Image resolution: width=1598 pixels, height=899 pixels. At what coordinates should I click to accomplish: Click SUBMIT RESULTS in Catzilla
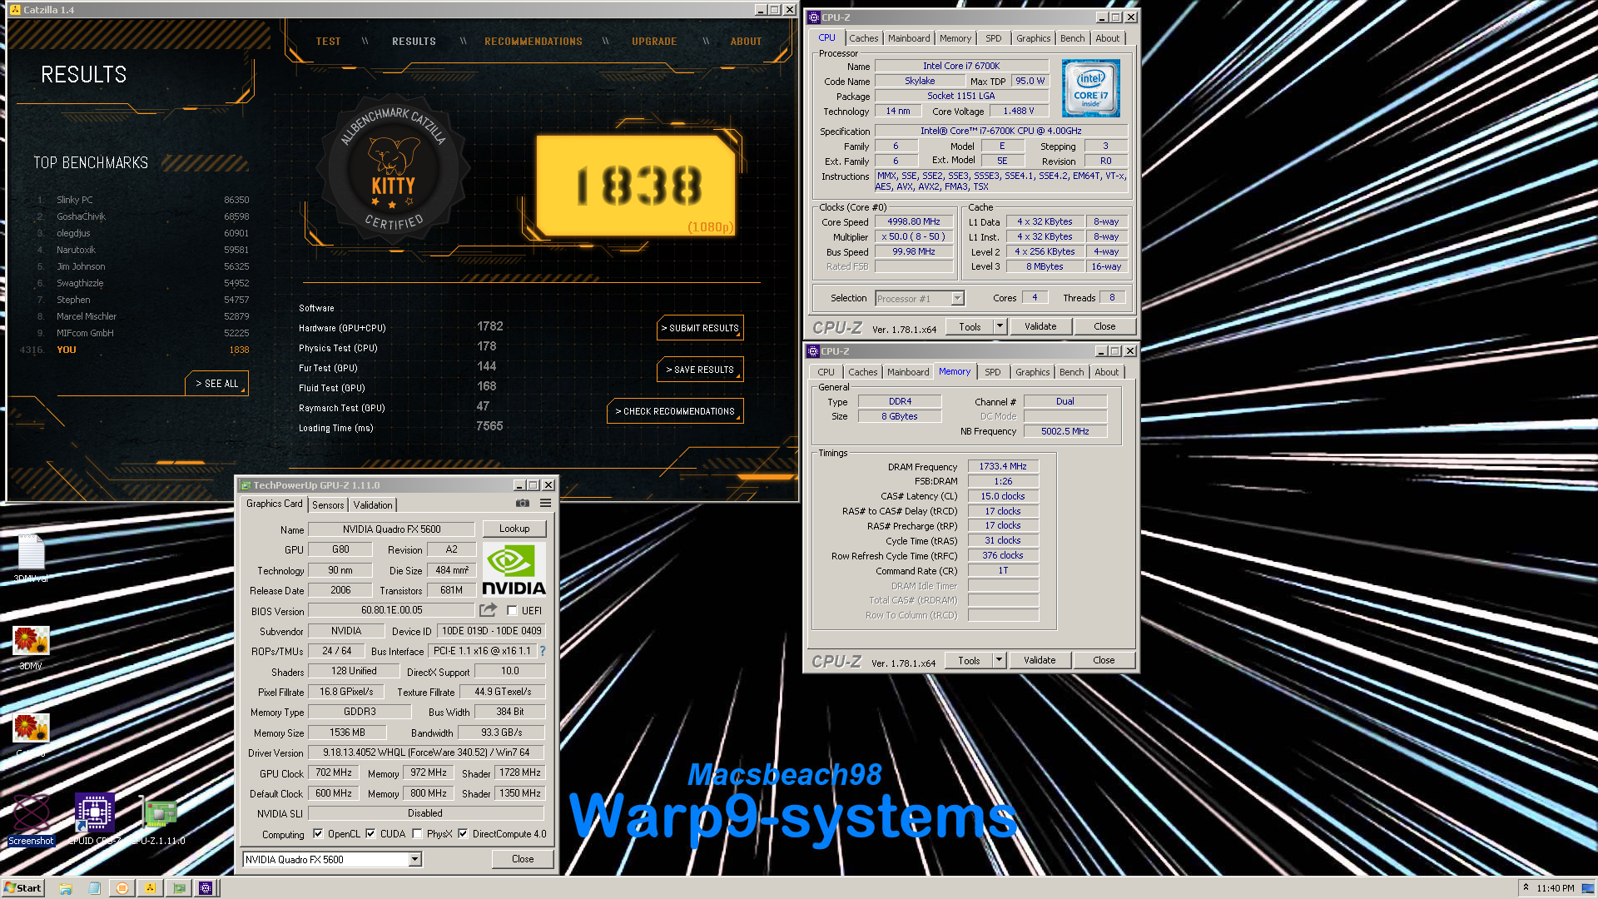coord(700,328)
